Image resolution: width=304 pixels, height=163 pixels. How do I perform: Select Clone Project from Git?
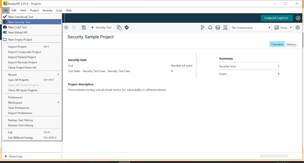tap(32, 67)
